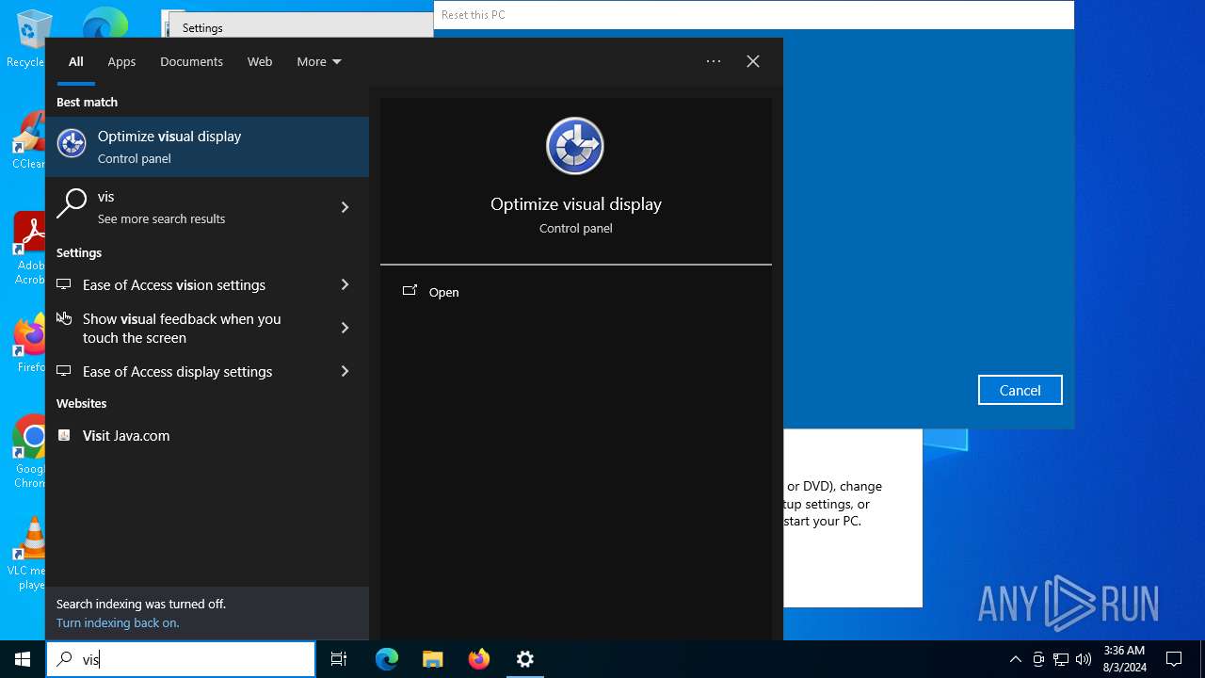1205x678 pixels.
Task: Open the search options ellipsis menu
Action: (714, 61)
